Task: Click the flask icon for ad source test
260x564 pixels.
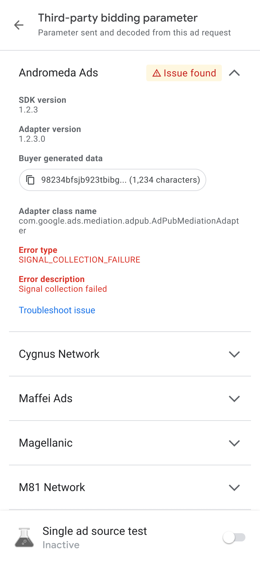Action: coord(24,538)
